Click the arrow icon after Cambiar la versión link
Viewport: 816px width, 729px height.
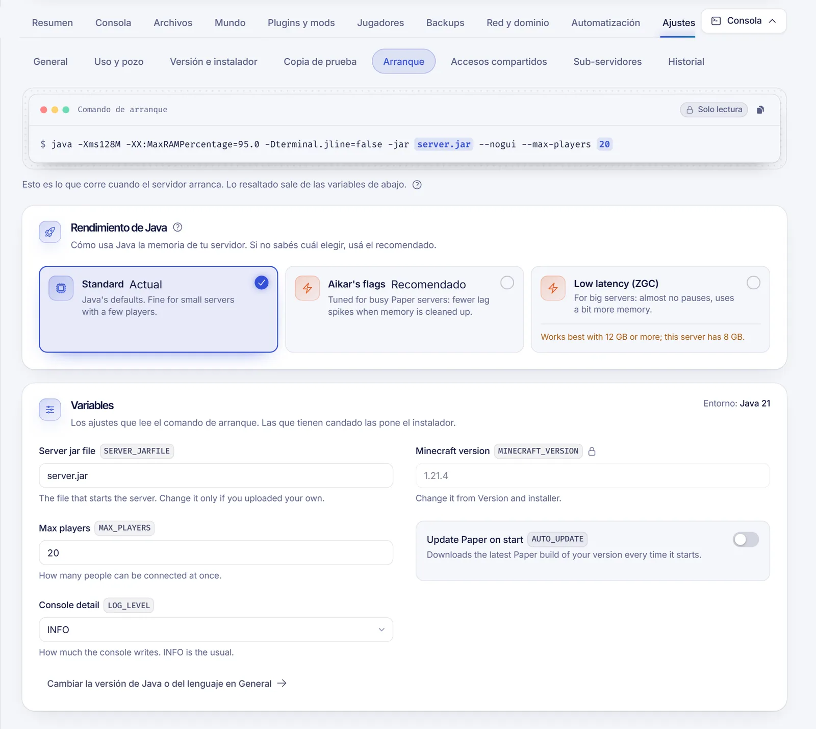tap(282, 684)
